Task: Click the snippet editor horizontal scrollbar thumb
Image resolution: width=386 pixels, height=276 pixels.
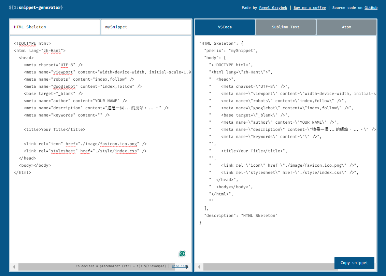Action: 97,267
